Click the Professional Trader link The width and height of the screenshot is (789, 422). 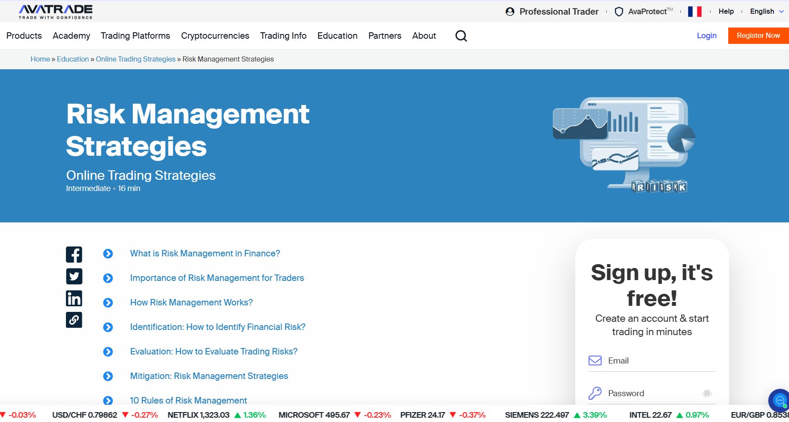coord(559,12)
